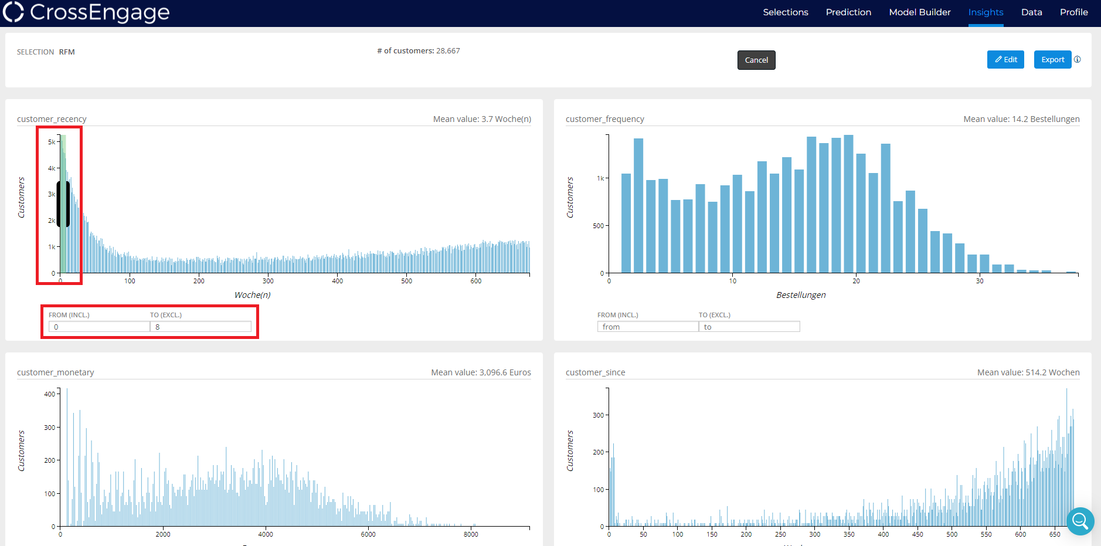Click the customer_frequency to input

point(749,327)
